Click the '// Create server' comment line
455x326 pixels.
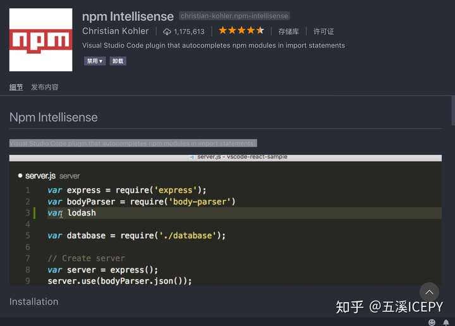(x=87, y=258)
